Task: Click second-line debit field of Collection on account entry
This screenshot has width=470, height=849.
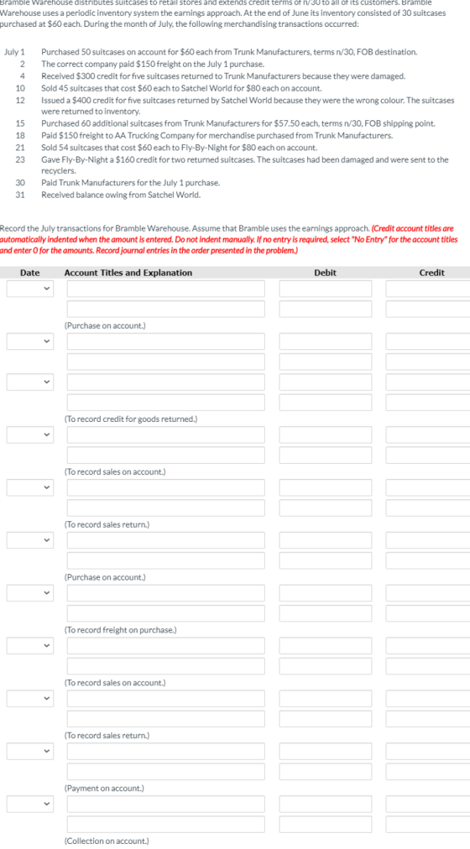Action: 326,825
